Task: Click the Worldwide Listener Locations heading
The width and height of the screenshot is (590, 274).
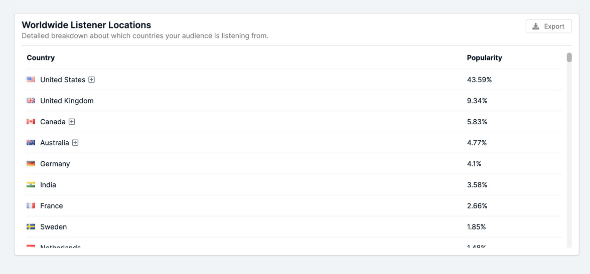Action: pyautogui.click(x=86, y=25)
